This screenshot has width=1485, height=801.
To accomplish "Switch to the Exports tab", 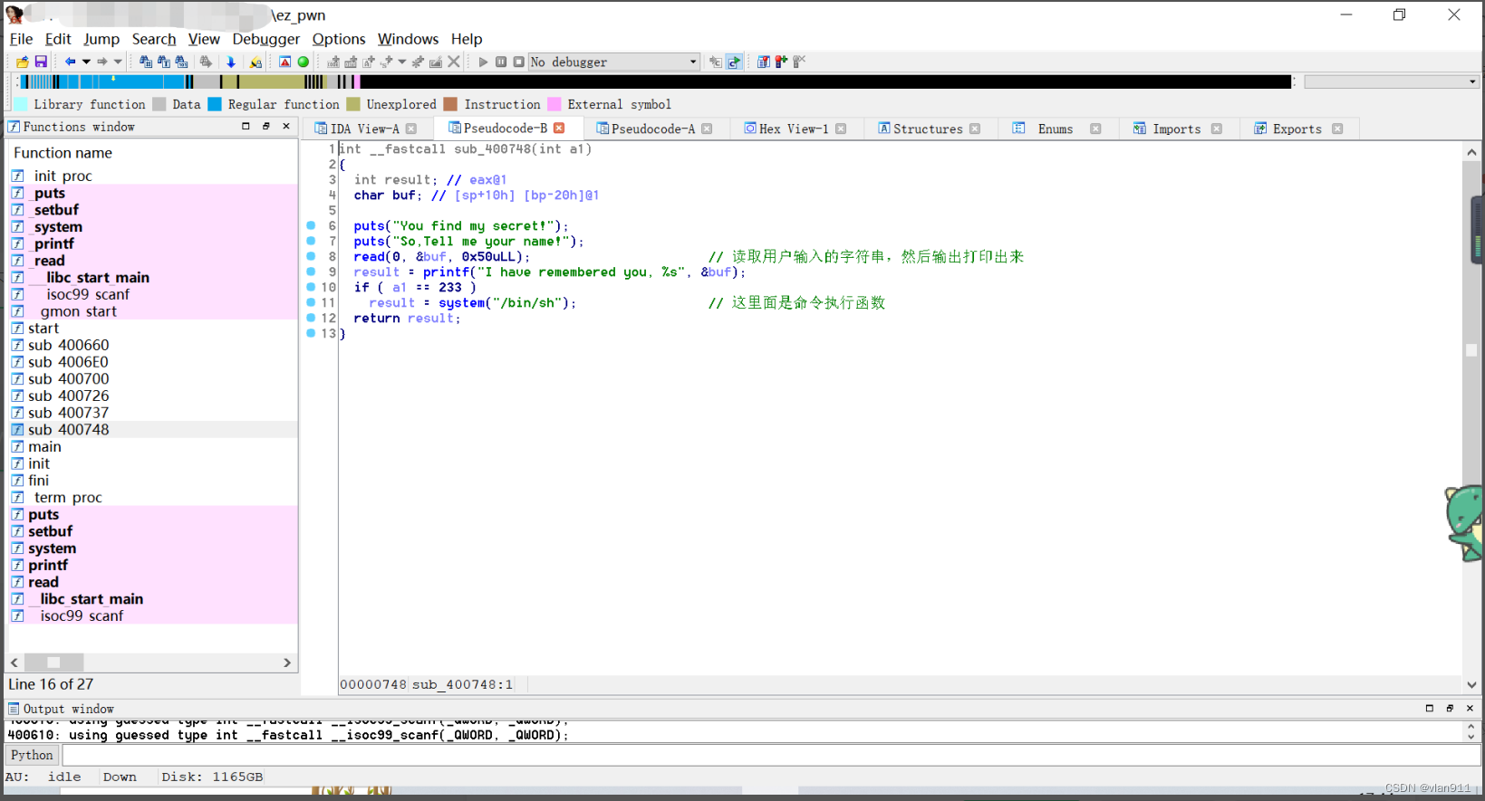I will click(x=1297, y=129).
